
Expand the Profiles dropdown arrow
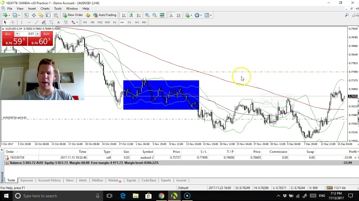[x=19, y=15]
